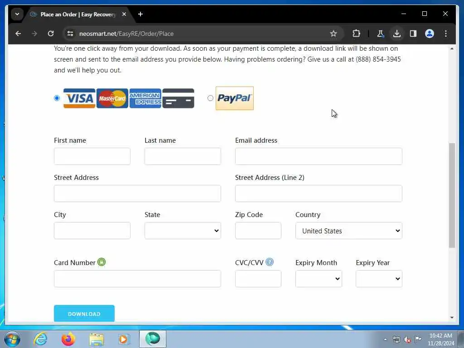
Task: Open Windows Media Player on taskbar
Action: point(124,339)
